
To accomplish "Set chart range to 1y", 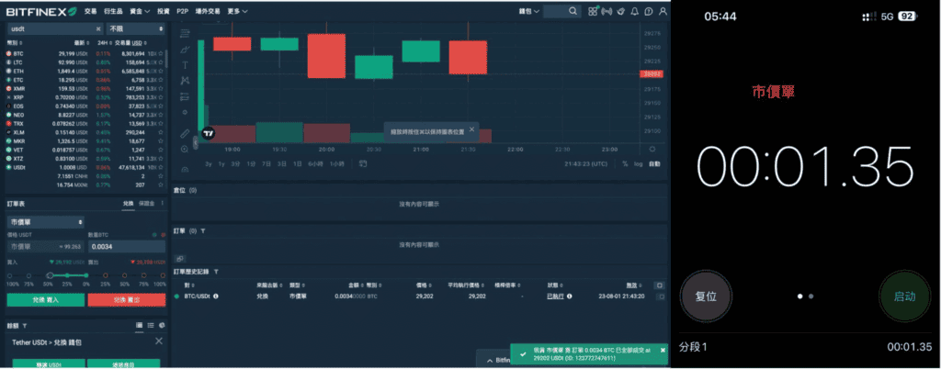I will click(221, 163).
